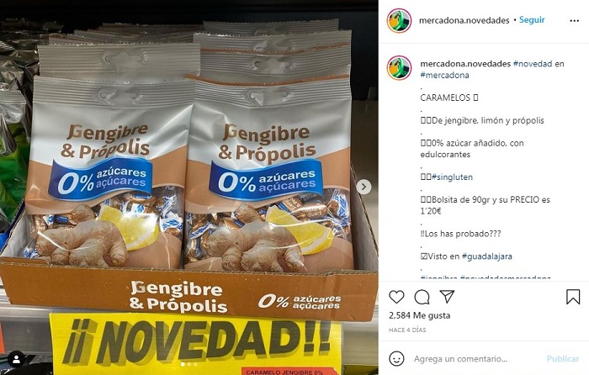Open emoji picker smiley icon
The width and height of the screenshot is (589, 375).
click(x=396, y=358)
